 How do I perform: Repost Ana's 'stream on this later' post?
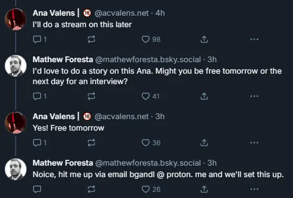coord(91,39)
